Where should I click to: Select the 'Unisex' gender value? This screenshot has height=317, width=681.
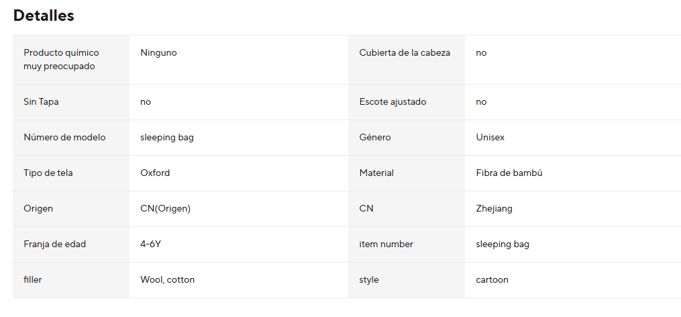[x=490, y=137]
